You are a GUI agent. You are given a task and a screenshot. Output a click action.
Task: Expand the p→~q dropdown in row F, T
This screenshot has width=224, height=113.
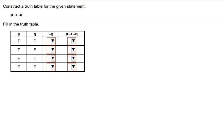pyautogui.click(x=72, y=58)
